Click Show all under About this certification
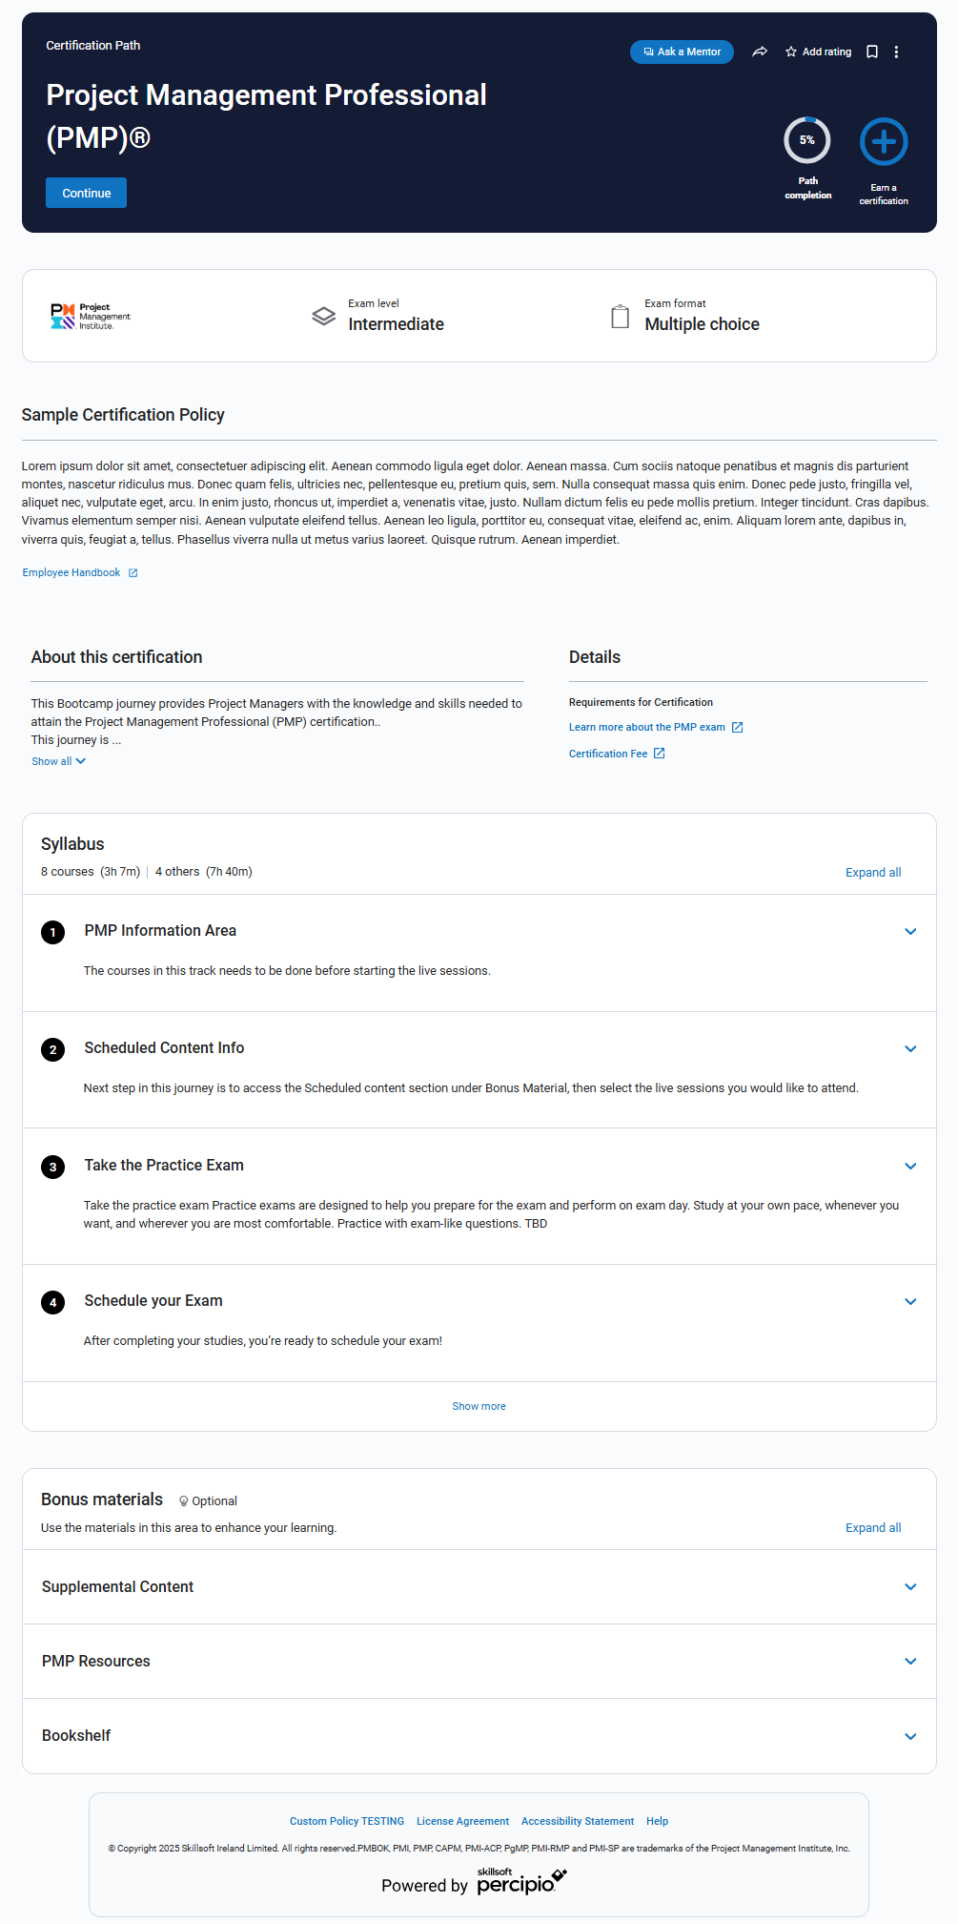 click(58, 761)
